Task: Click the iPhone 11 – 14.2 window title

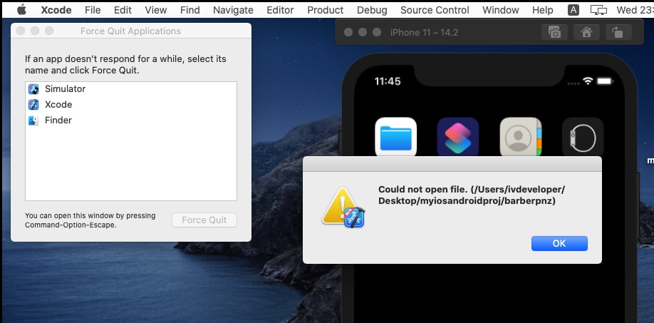Action: click(x=424, y=33)
